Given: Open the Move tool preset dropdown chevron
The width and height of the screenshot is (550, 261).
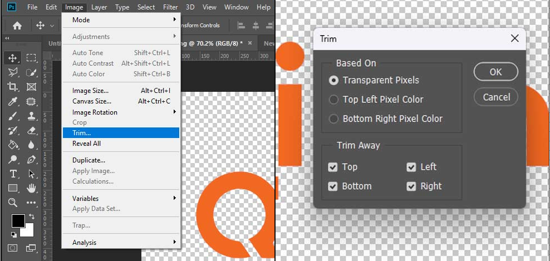Looking at the screenshot, I should (x=52, y=26).
